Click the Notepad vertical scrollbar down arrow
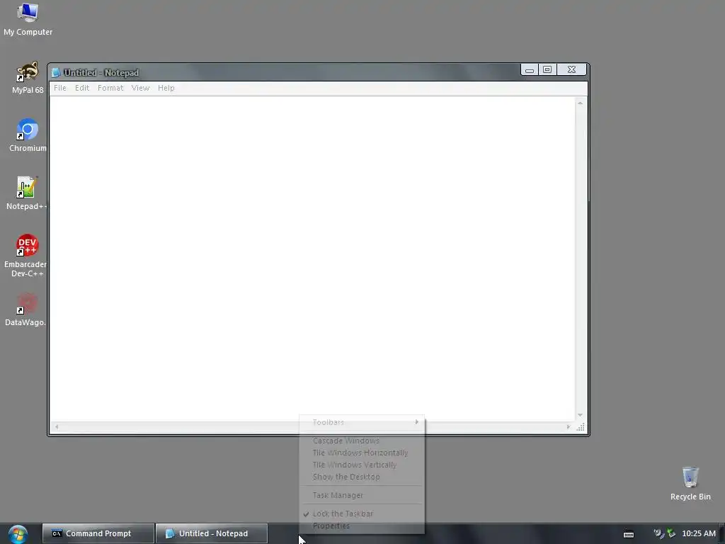725x544 pixels. point(580,415)
